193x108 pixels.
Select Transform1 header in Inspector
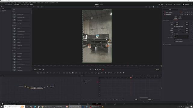point(168,14)
